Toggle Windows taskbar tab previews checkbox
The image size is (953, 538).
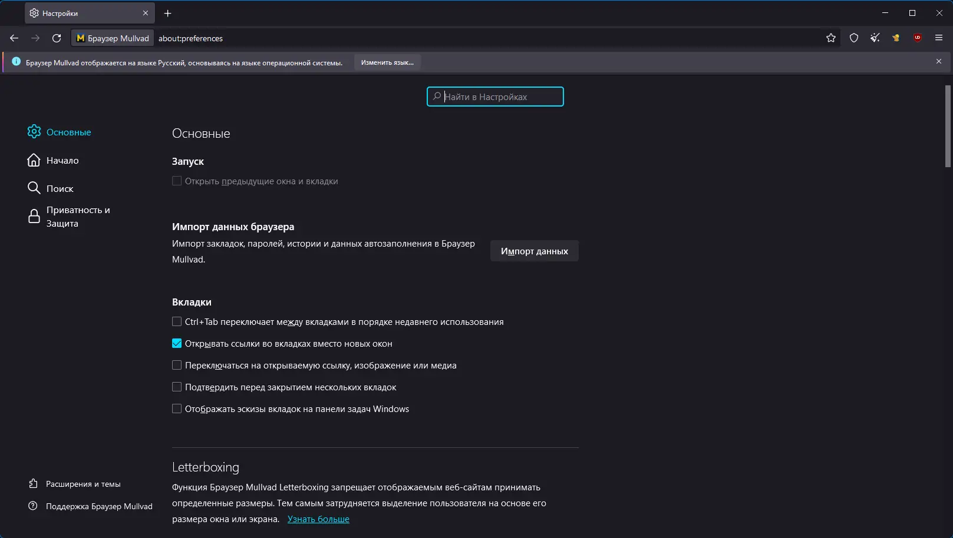pyautogui.click(x=177, y=409)
